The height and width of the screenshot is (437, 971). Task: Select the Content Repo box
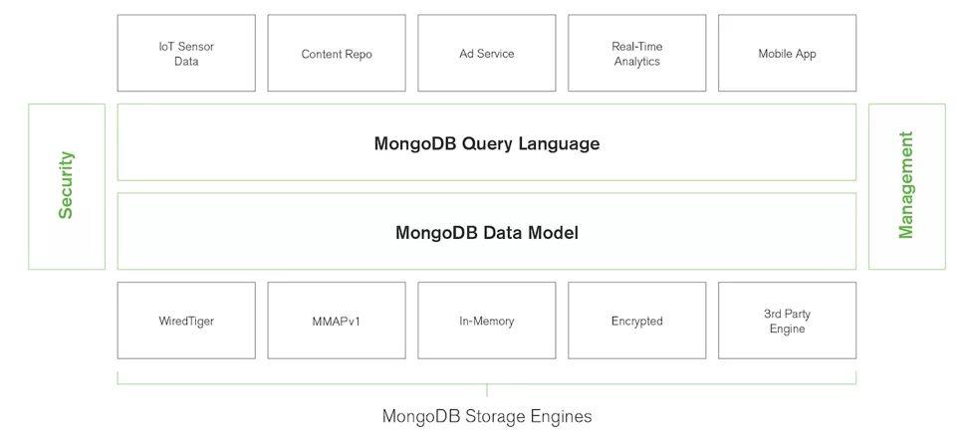click(337, 53)
